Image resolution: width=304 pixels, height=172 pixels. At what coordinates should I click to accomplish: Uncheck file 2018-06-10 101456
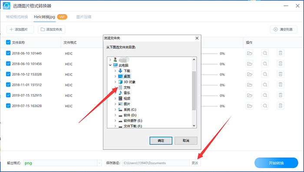click(x=8, y=63)
